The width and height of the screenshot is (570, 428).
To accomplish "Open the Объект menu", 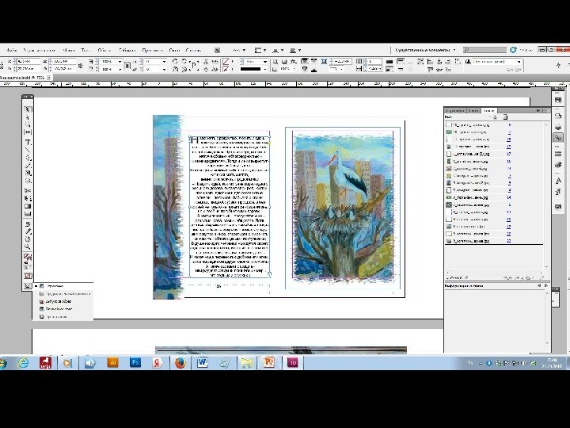I will pos(104,50).
